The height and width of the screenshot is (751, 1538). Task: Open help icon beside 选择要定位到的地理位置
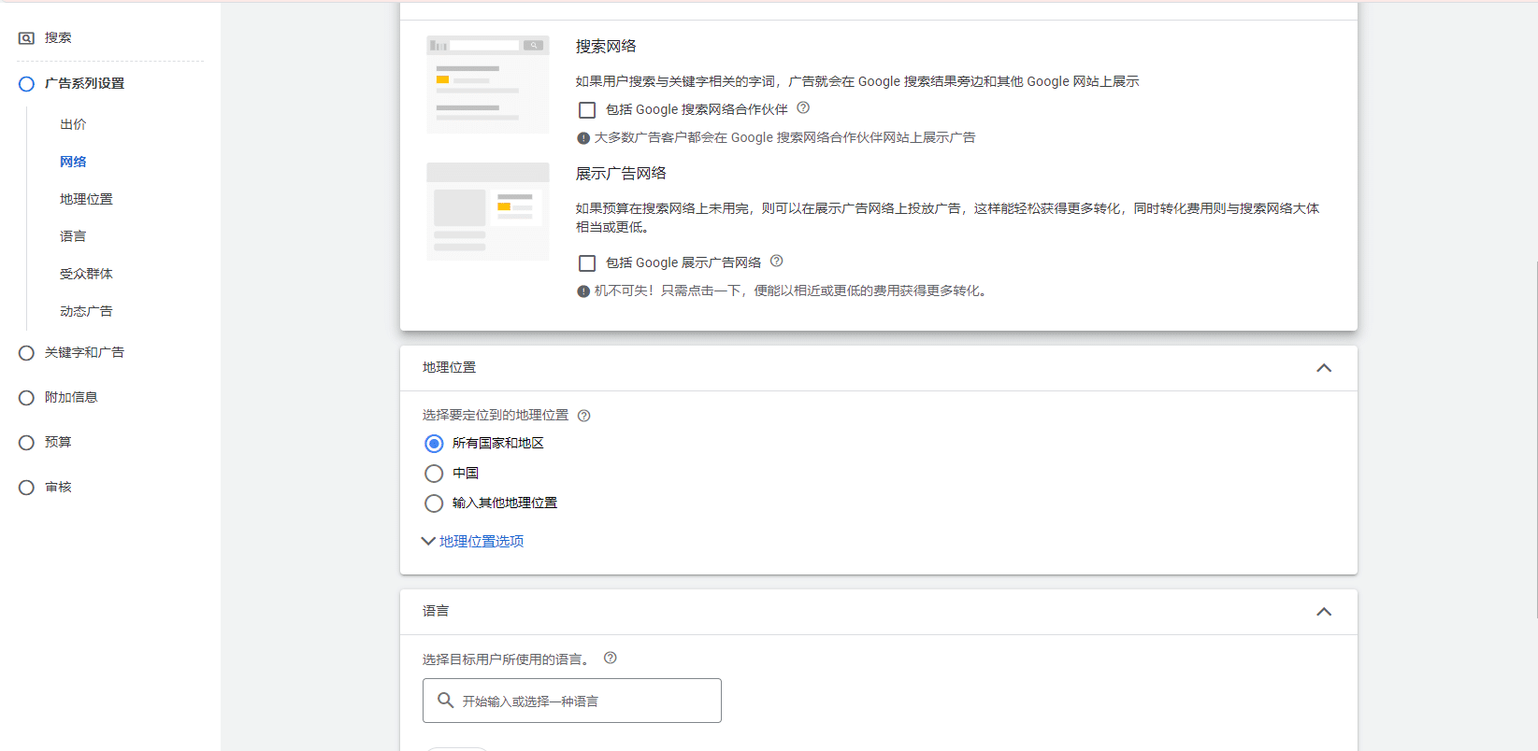584,416
